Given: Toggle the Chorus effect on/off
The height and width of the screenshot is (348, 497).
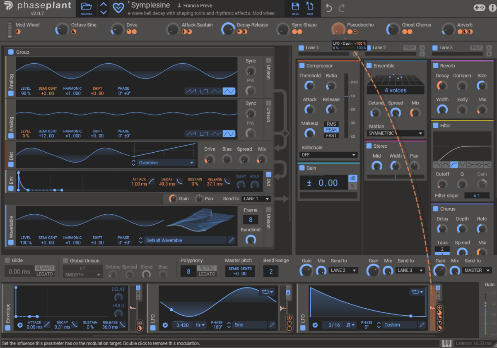Looking at the screenshot, I should [436, 209].
